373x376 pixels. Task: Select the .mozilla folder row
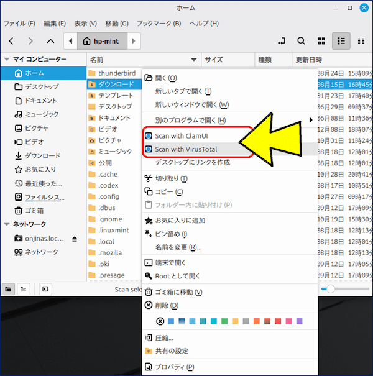click(x=114, y=252)
